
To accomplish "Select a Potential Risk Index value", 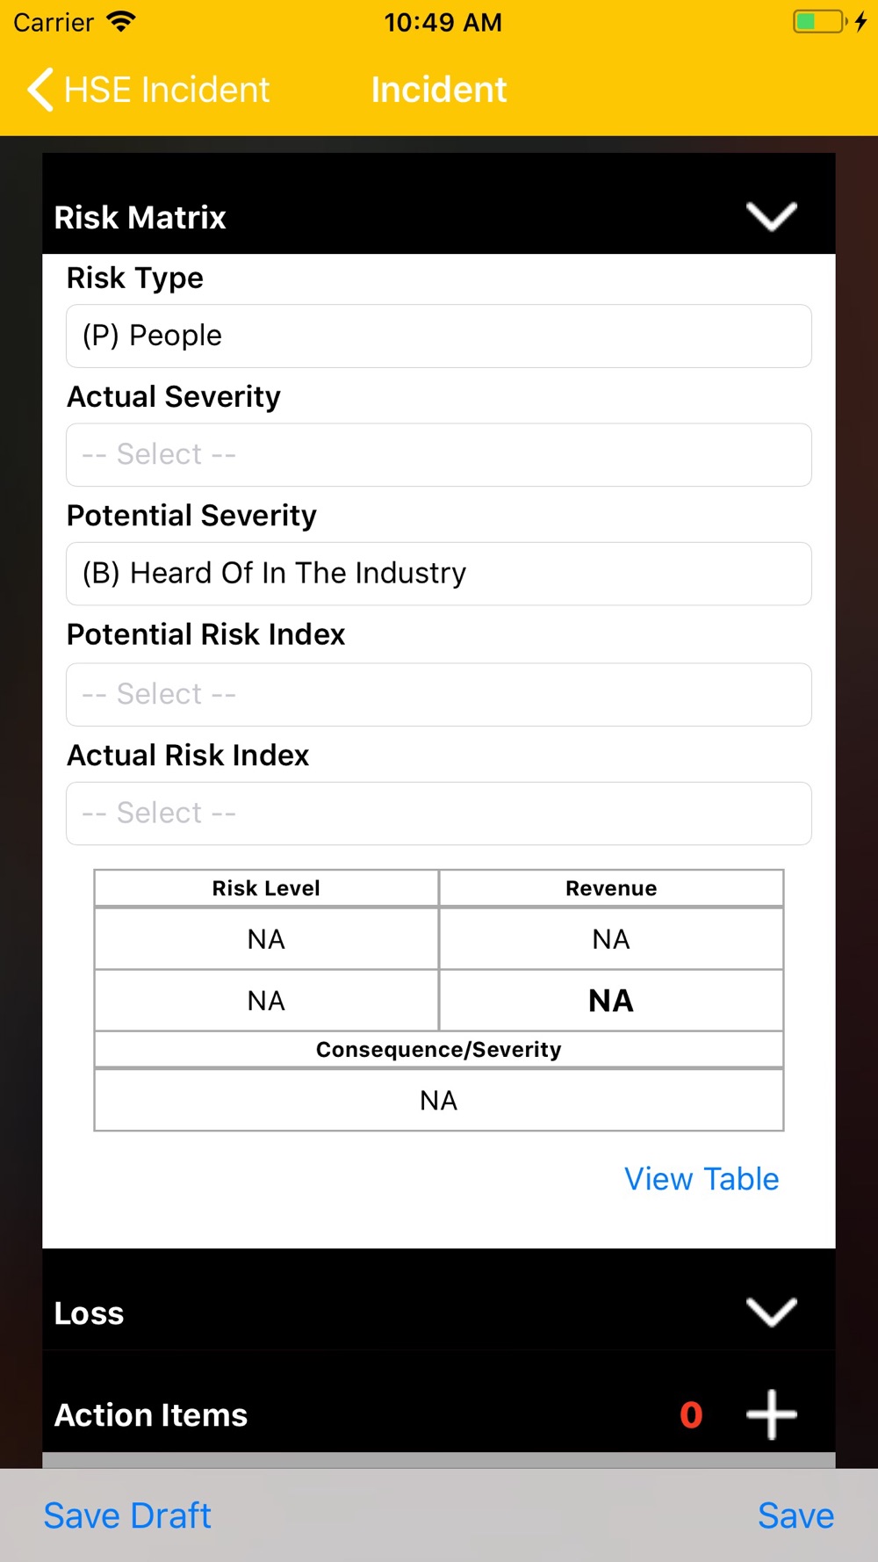I will tap(439, 694).
